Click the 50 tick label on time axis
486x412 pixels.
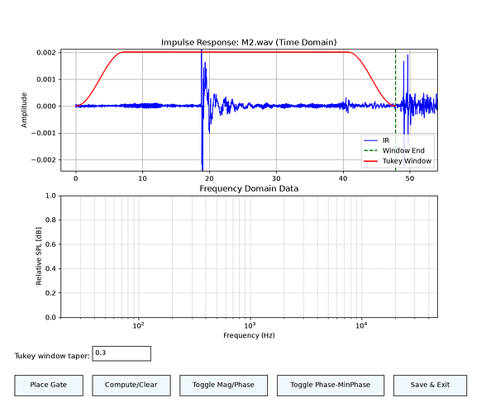coord(410,178)
